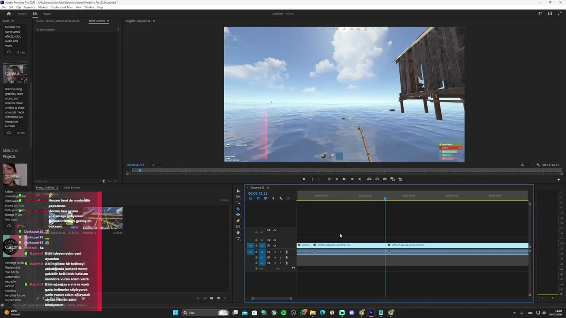Play the sequence in Program monitor
The height and width of the screenshot is (318, 566).
(x=344, y=179)
